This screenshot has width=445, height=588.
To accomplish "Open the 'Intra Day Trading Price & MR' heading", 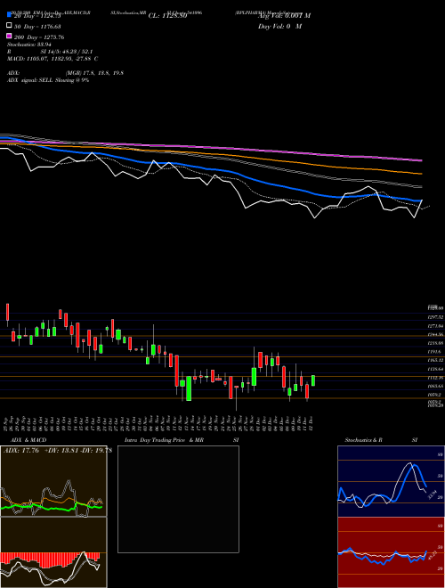I will click(164, 440).
